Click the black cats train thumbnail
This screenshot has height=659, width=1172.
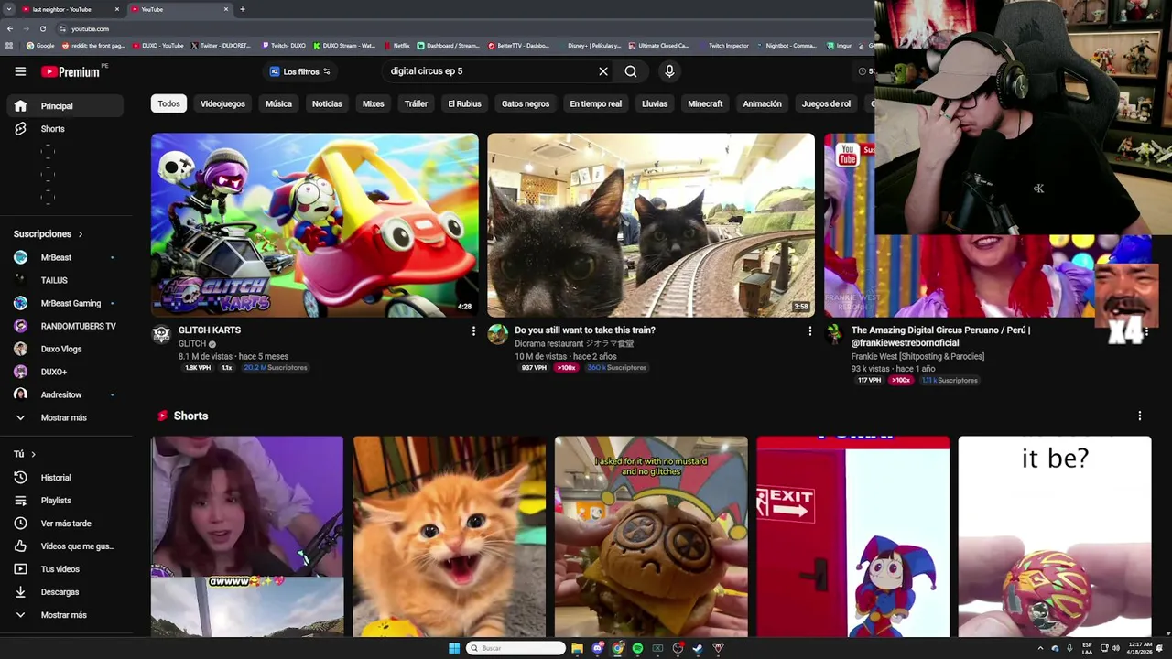(650, 225)
